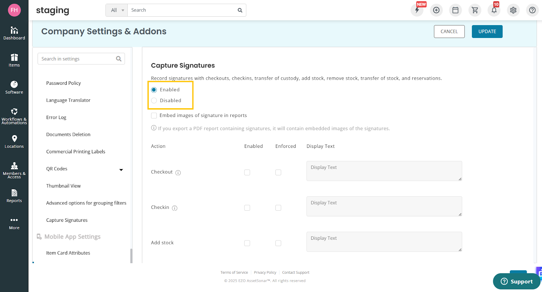Open Password Policy settings
The height and width of the screenshot is (292, 542).
click(x=63, y=83)
